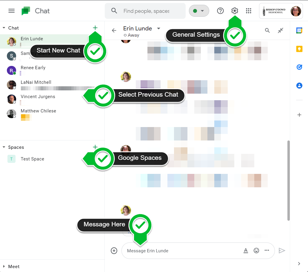Open the Google apps grid
The height and width of the screenshot is (272, 308).
249,11
